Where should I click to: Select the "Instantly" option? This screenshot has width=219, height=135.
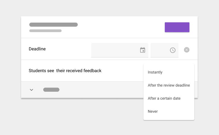point(155,72)
